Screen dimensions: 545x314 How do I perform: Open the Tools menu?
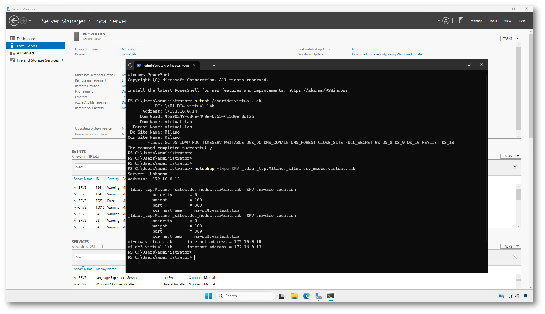(x=493, y=21)
